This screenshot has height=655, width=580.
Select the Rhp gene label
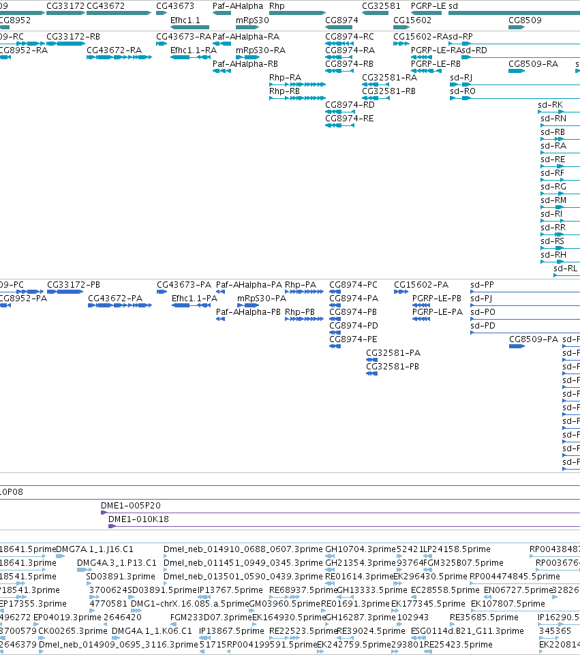[x=277, y=6]
